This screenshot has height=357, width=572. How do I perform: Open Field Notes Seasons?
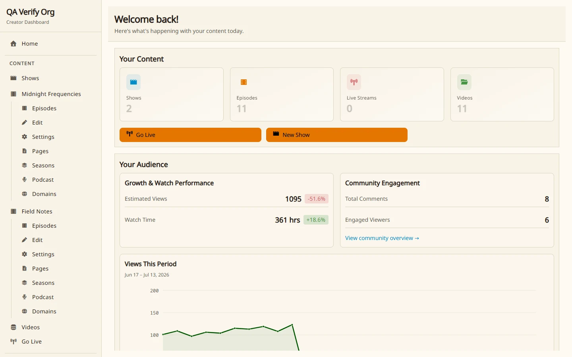point(56,283)
